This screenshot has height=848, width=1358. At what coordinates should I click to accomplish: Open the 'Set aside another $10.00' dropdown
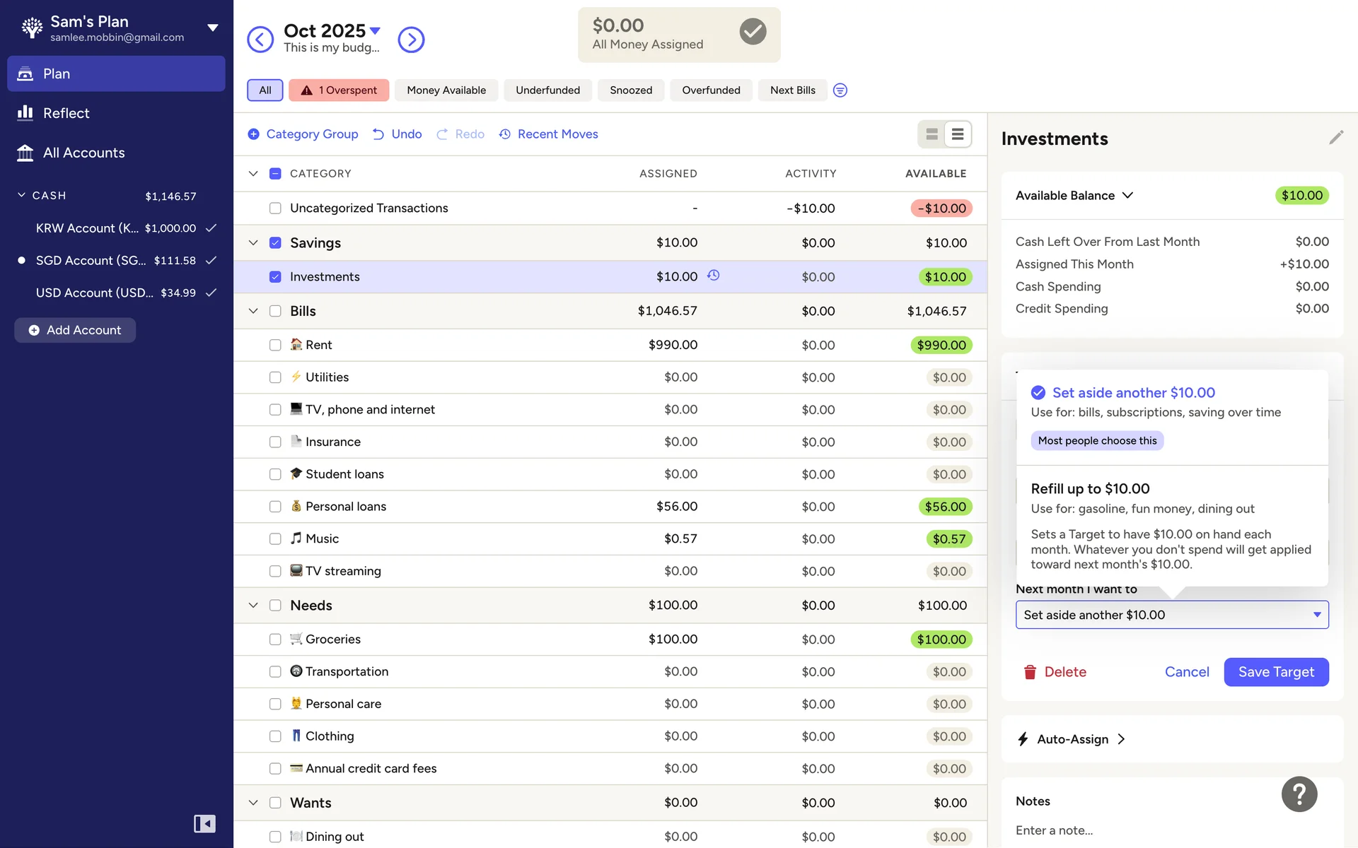1171,615
